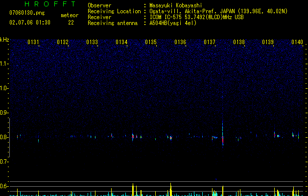This screenshot has height=196, width=308.
Task: Click the 0131 time marker
Action: 33,42
